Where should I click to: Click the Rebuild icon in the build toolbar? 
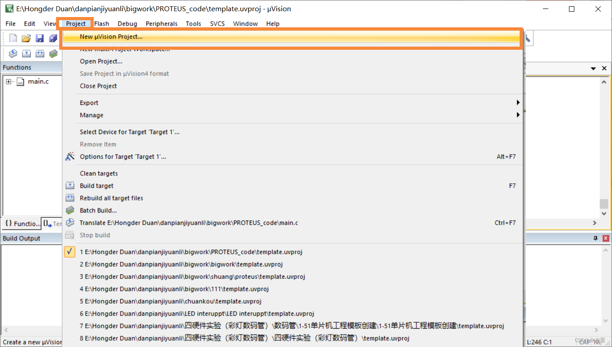point(40,53)
